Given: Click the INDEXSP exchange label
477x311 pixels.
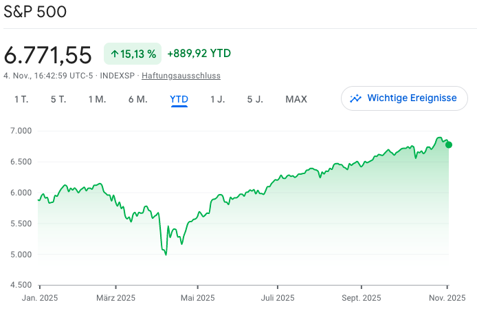Looking at the screenshot, I should coord(117,76).
